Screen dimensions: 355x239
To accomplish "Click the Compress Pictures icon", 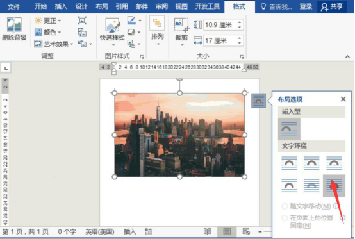I will tap(82, 21).
